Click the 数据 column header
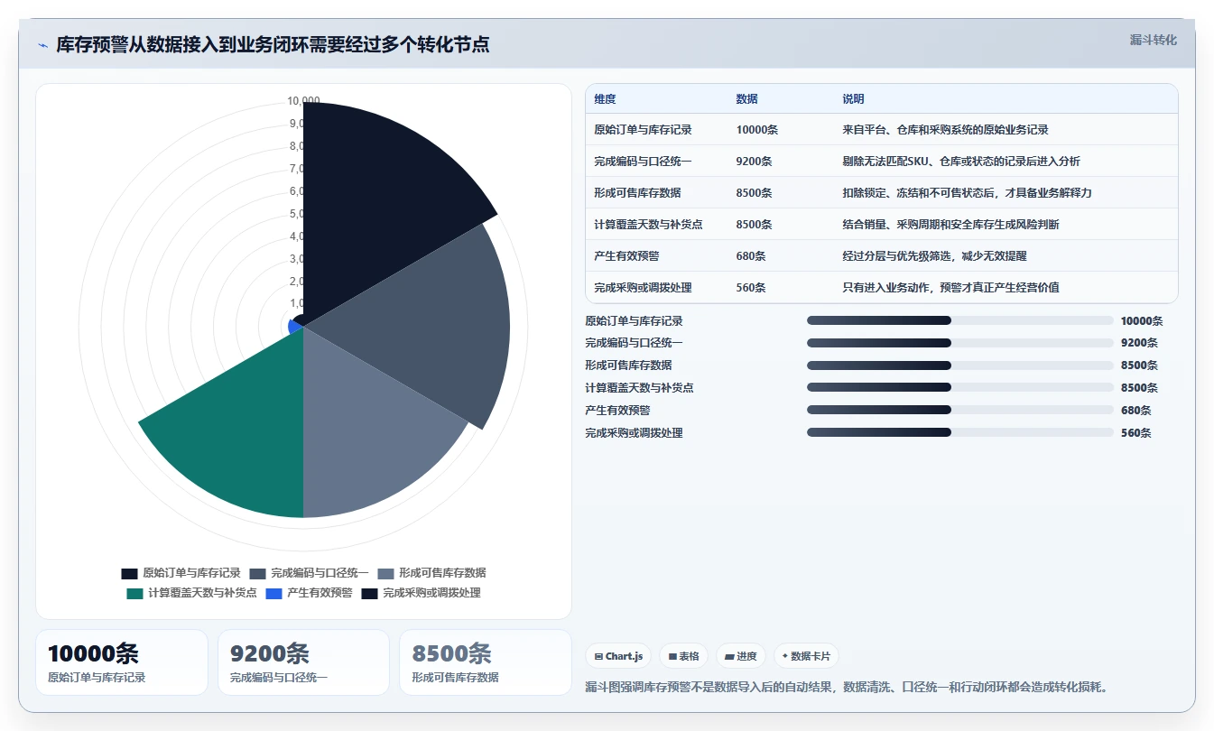Image resolution: width=1214 pixels, height=731 pixels. click(x=746, y=99)
